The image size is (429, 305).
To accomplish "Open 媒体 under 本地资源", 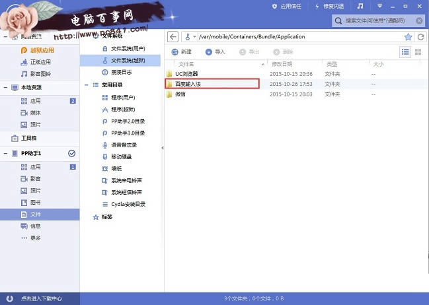I will tap(40, 113).
